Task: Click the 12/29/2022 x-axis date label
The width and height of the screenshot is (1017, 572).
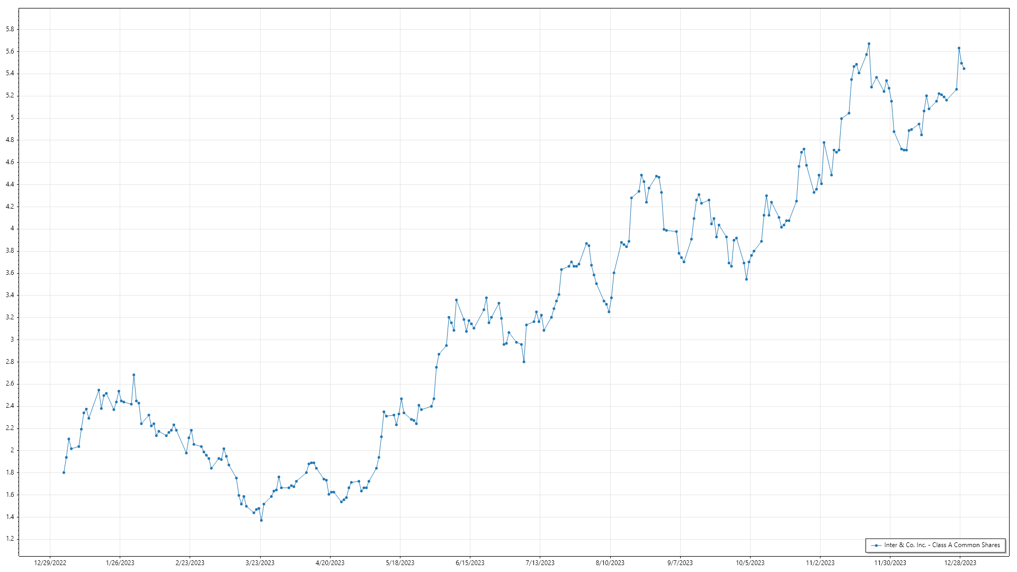Action: (50, 563)
